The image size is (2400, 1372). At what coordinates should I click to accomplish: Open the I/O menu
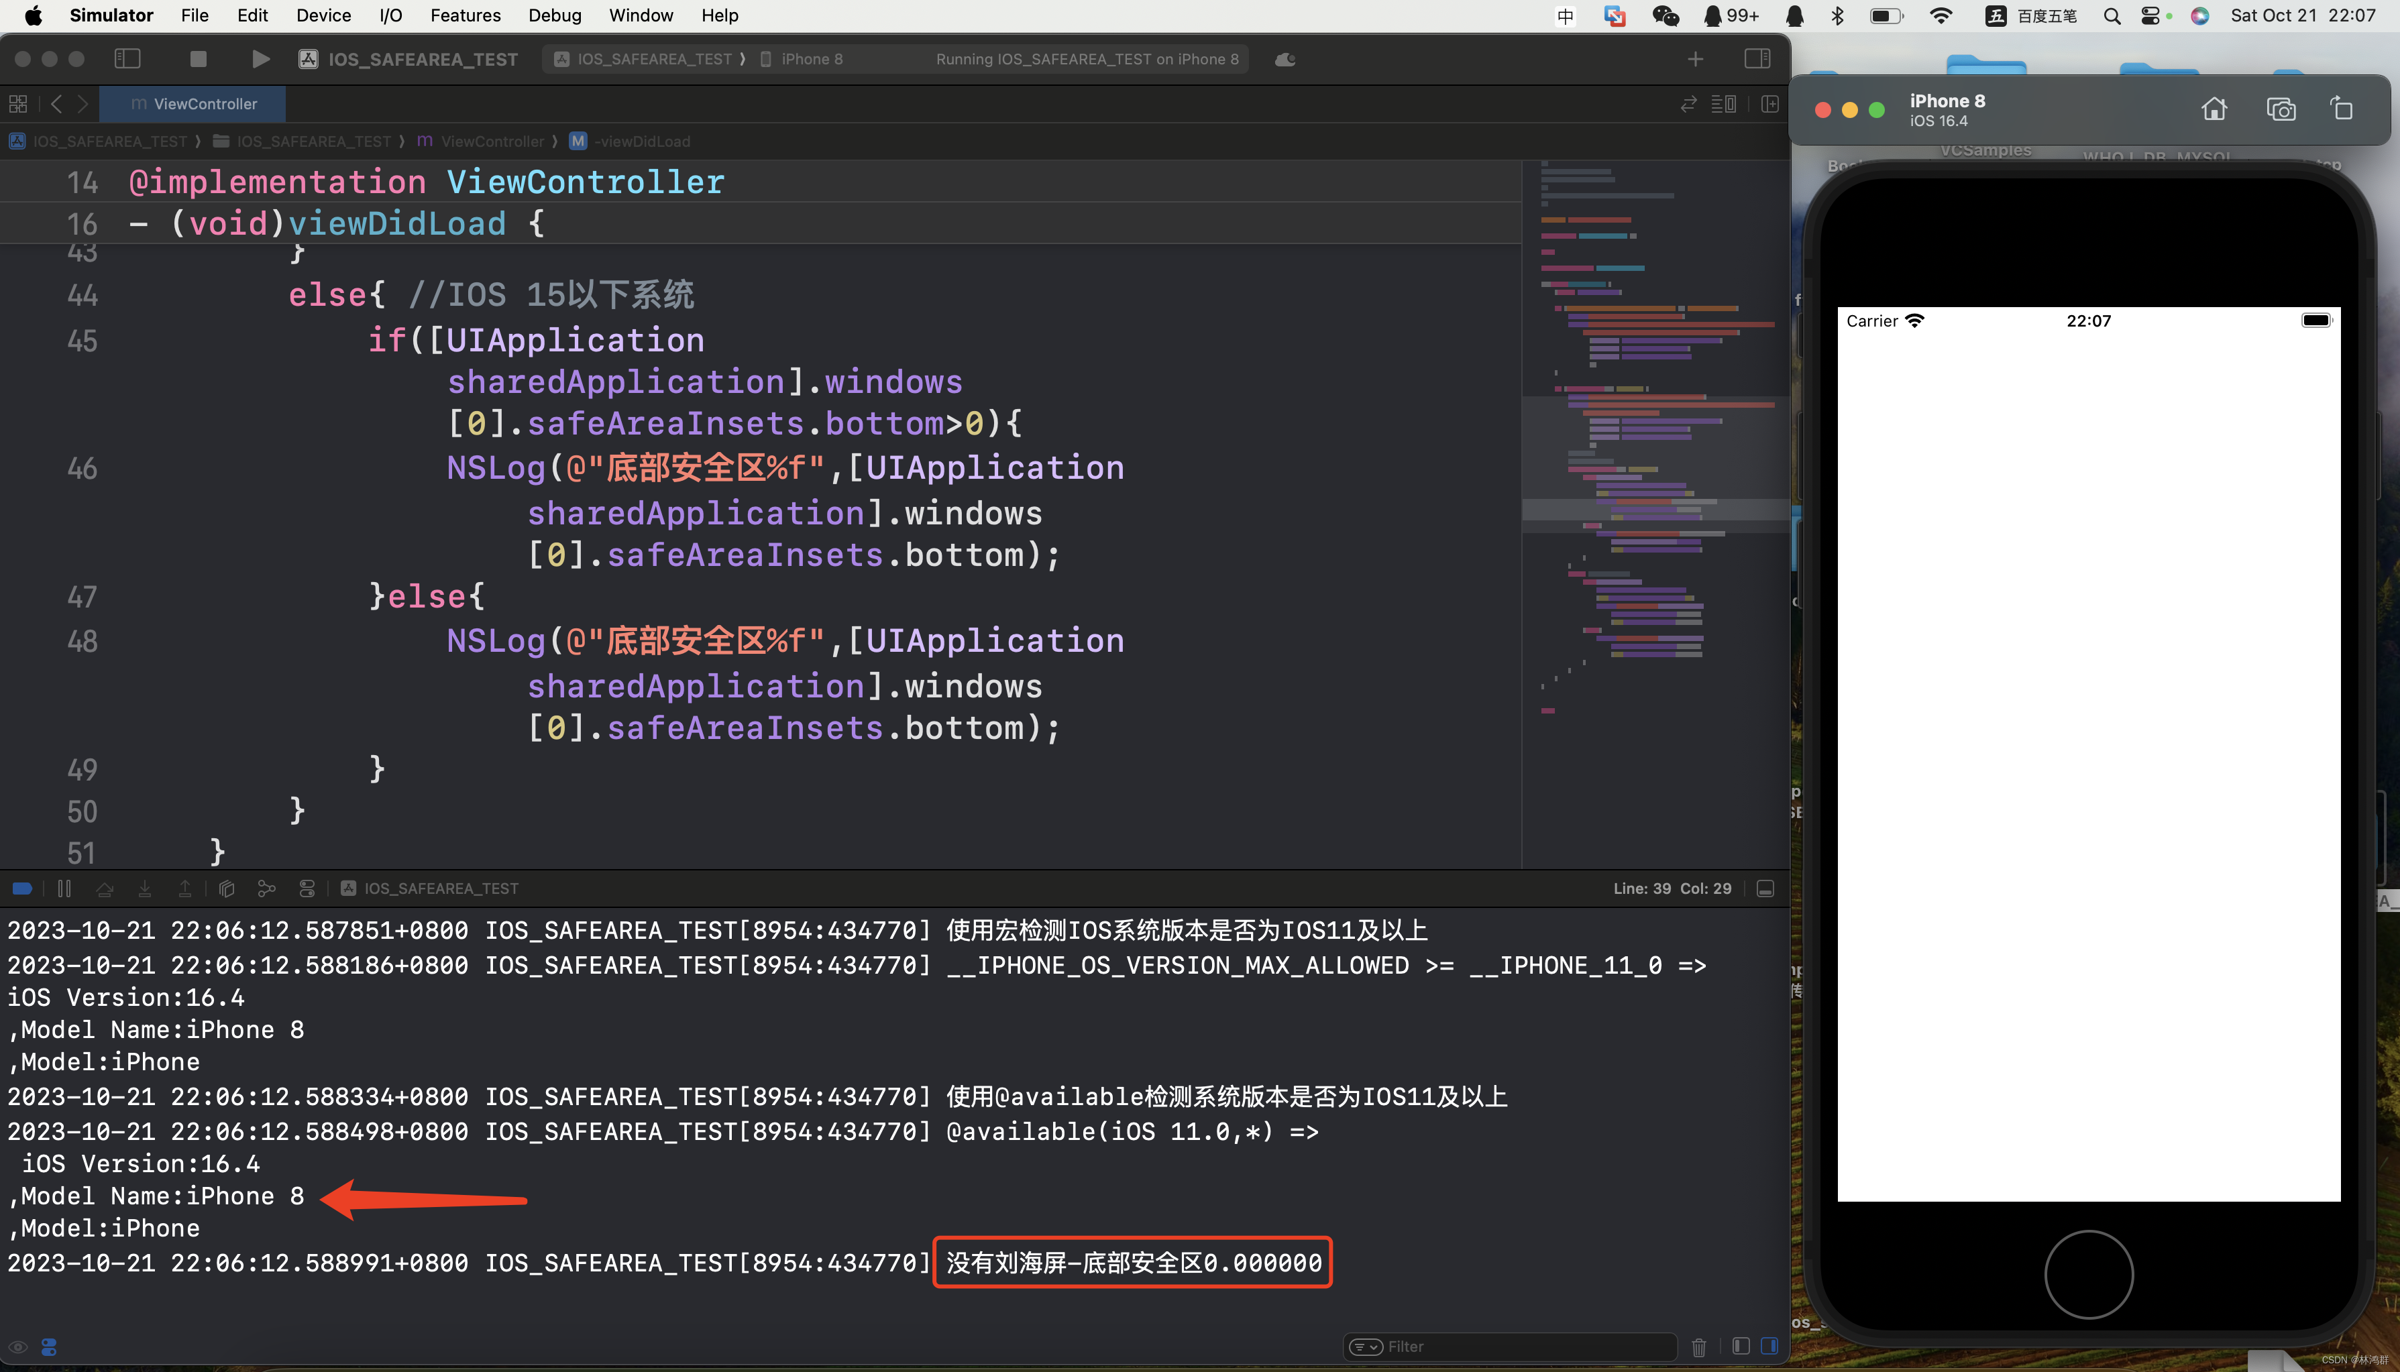390,15
